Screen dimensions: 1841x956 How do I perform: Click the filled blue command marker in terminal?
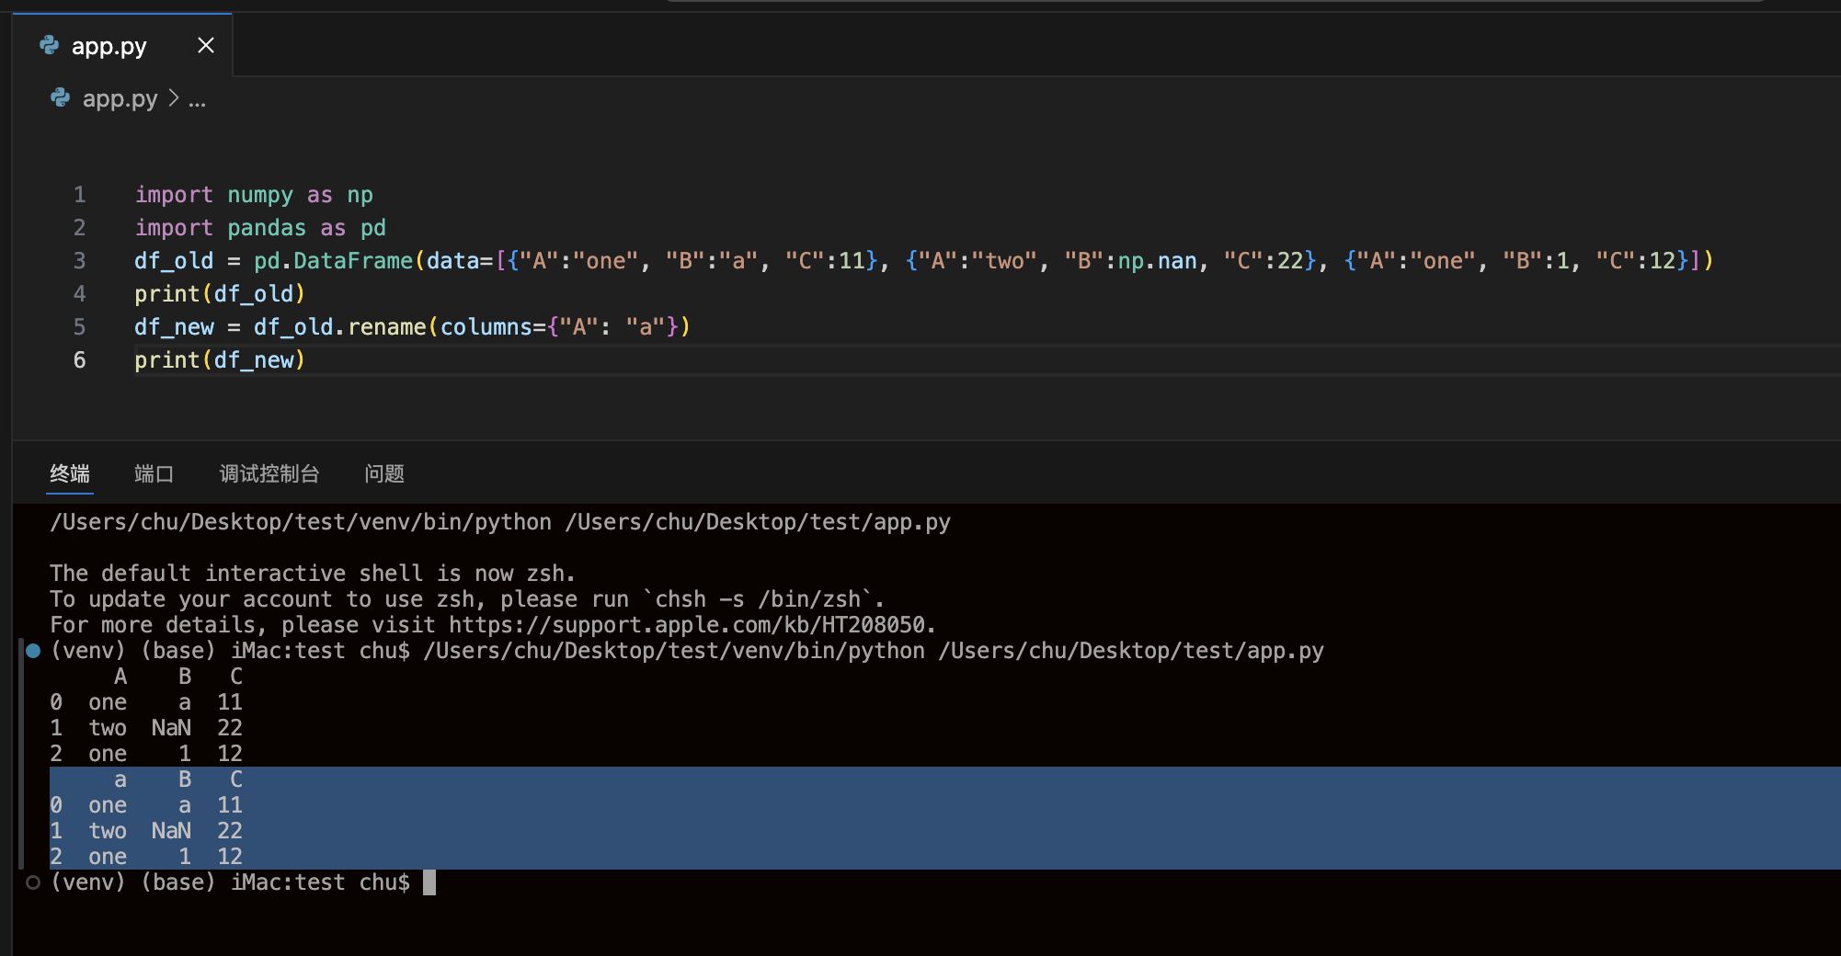tap(33, 651)
